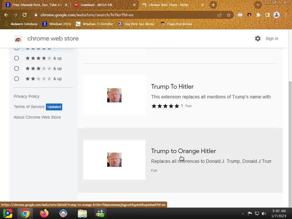The height and width of the screenshot is (219, 292).
Task: Click the address bar URL
Action: coord(87,15)
